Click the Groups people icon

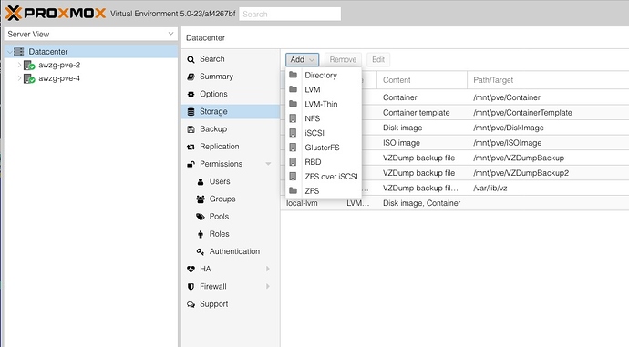(x=201, y=199)
